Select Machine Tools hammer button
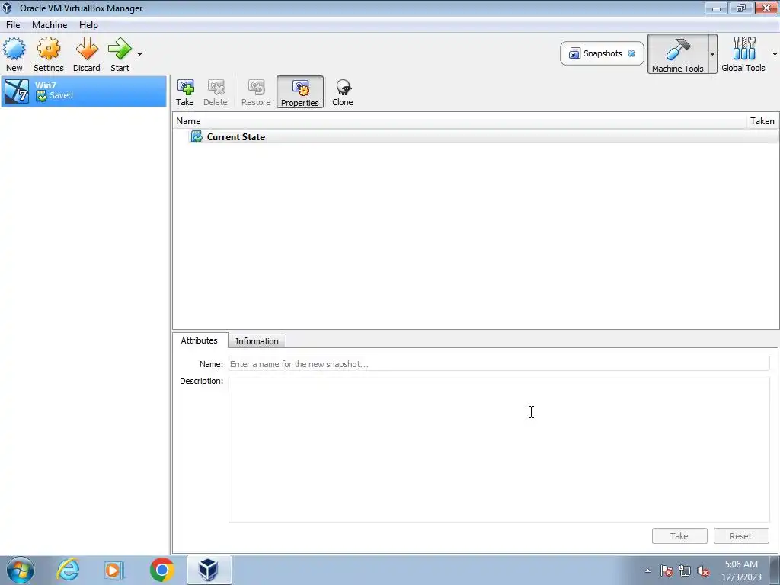780x585 pixels. pos(677,54)
